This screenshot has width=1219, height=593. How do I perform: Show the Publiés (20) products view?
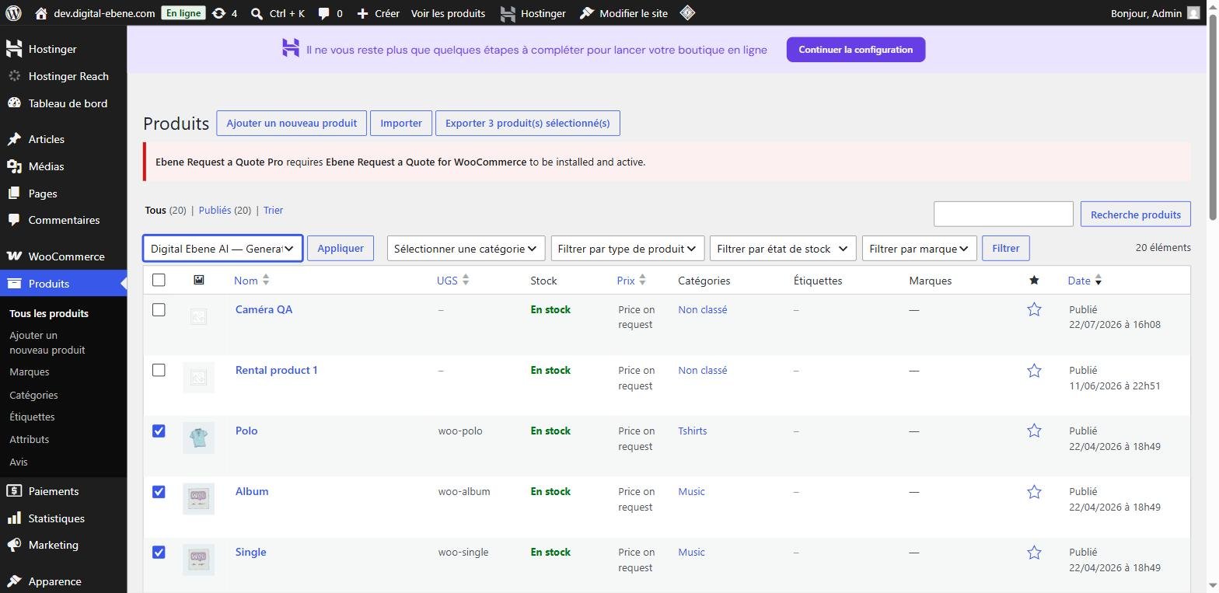(225, 211)
